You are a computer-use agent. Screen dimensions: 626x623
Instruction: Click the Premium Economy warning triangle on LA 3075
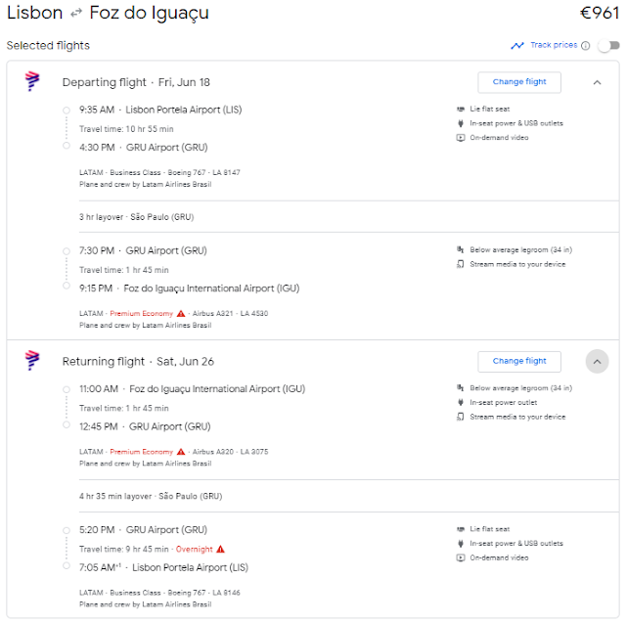tap(181, 452)
